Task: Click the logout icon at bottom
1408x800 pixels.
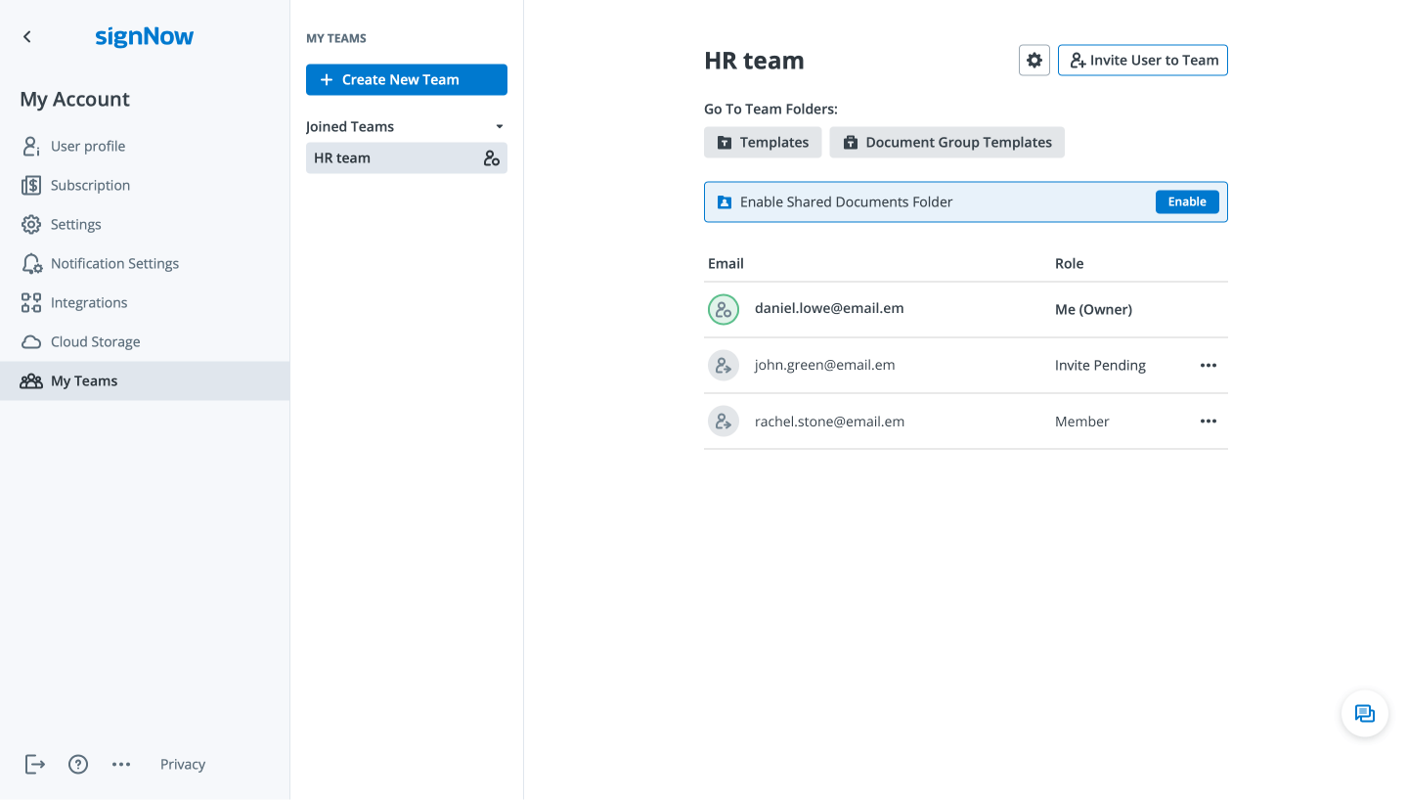Action: pos(35,764)
